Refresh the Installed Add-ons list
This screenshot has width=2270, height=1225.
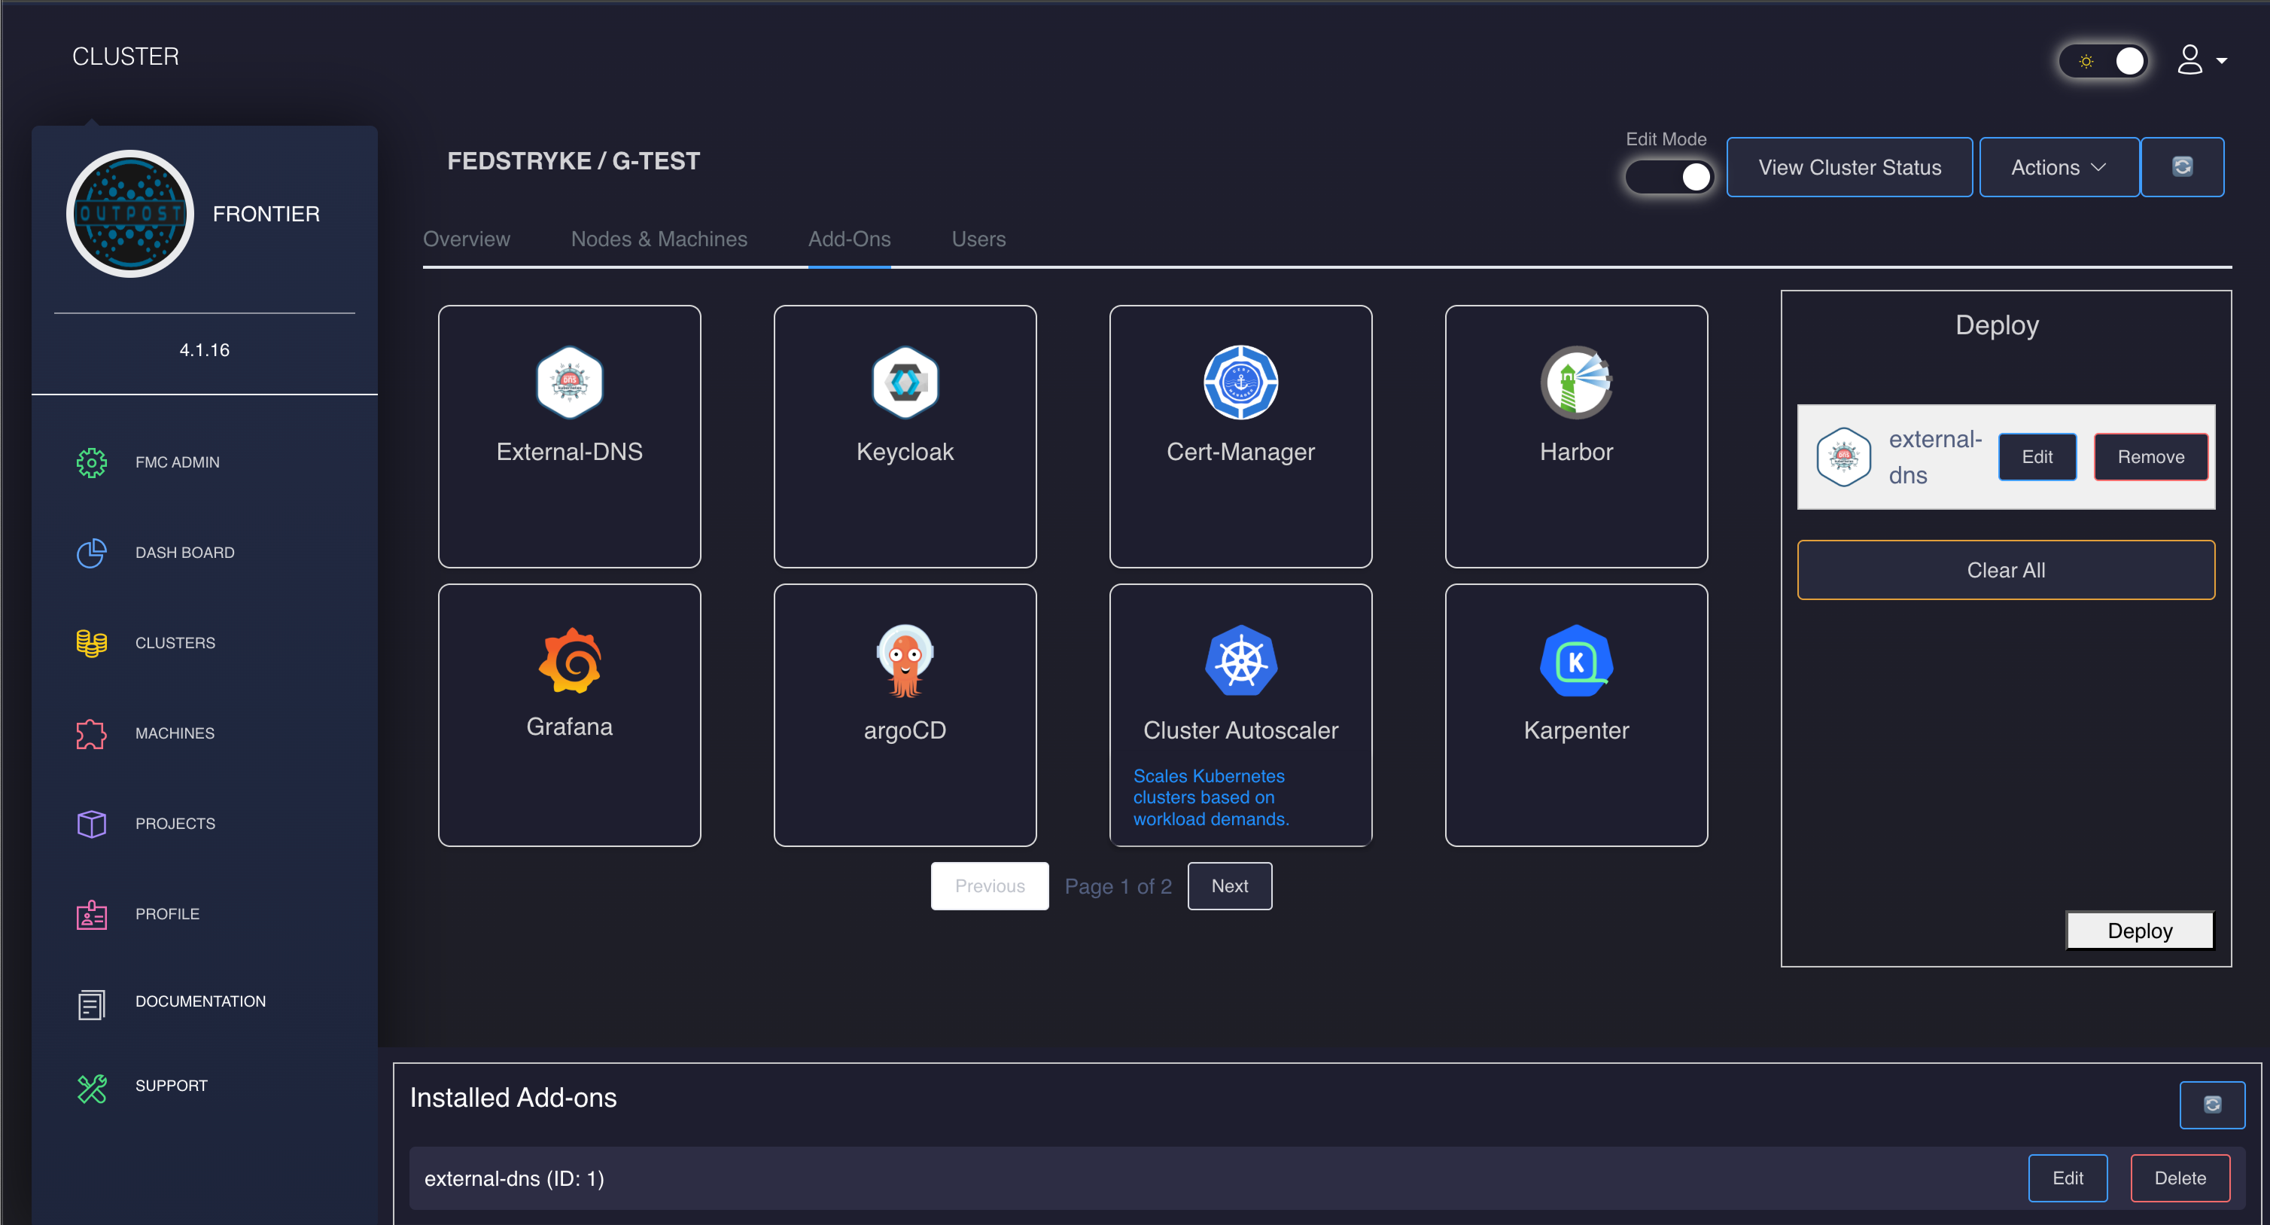point(2212,1105)
